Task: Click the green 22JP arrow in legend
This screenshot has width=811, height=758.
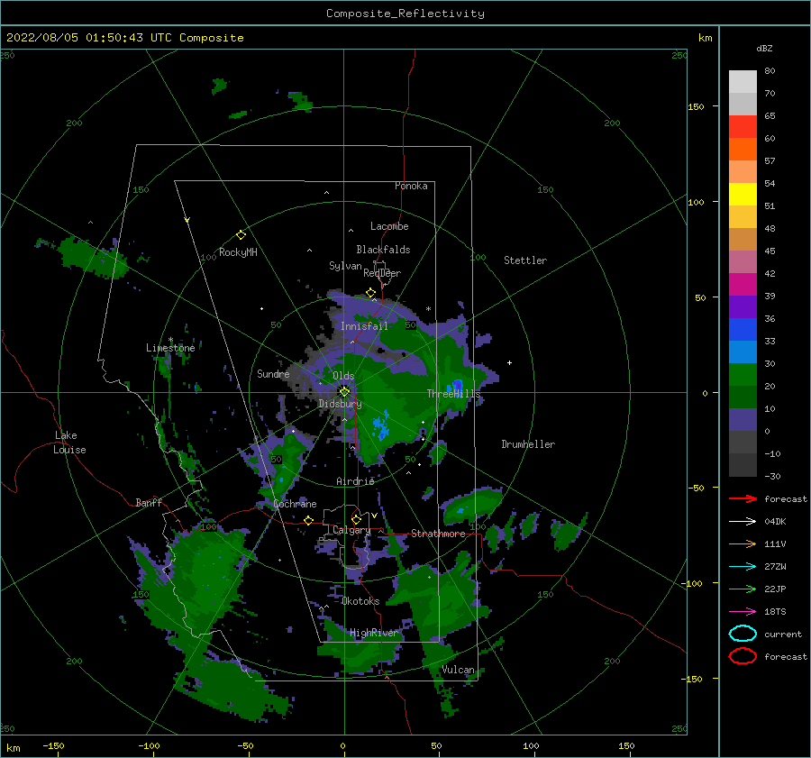Action: click(x=743, y=589)
